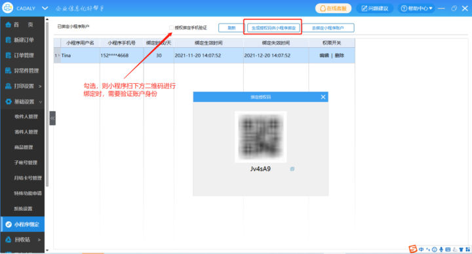Select the 2021-11-20 14:07:52 cell
The height and width of the screenshot is (254, 472).
208,55
